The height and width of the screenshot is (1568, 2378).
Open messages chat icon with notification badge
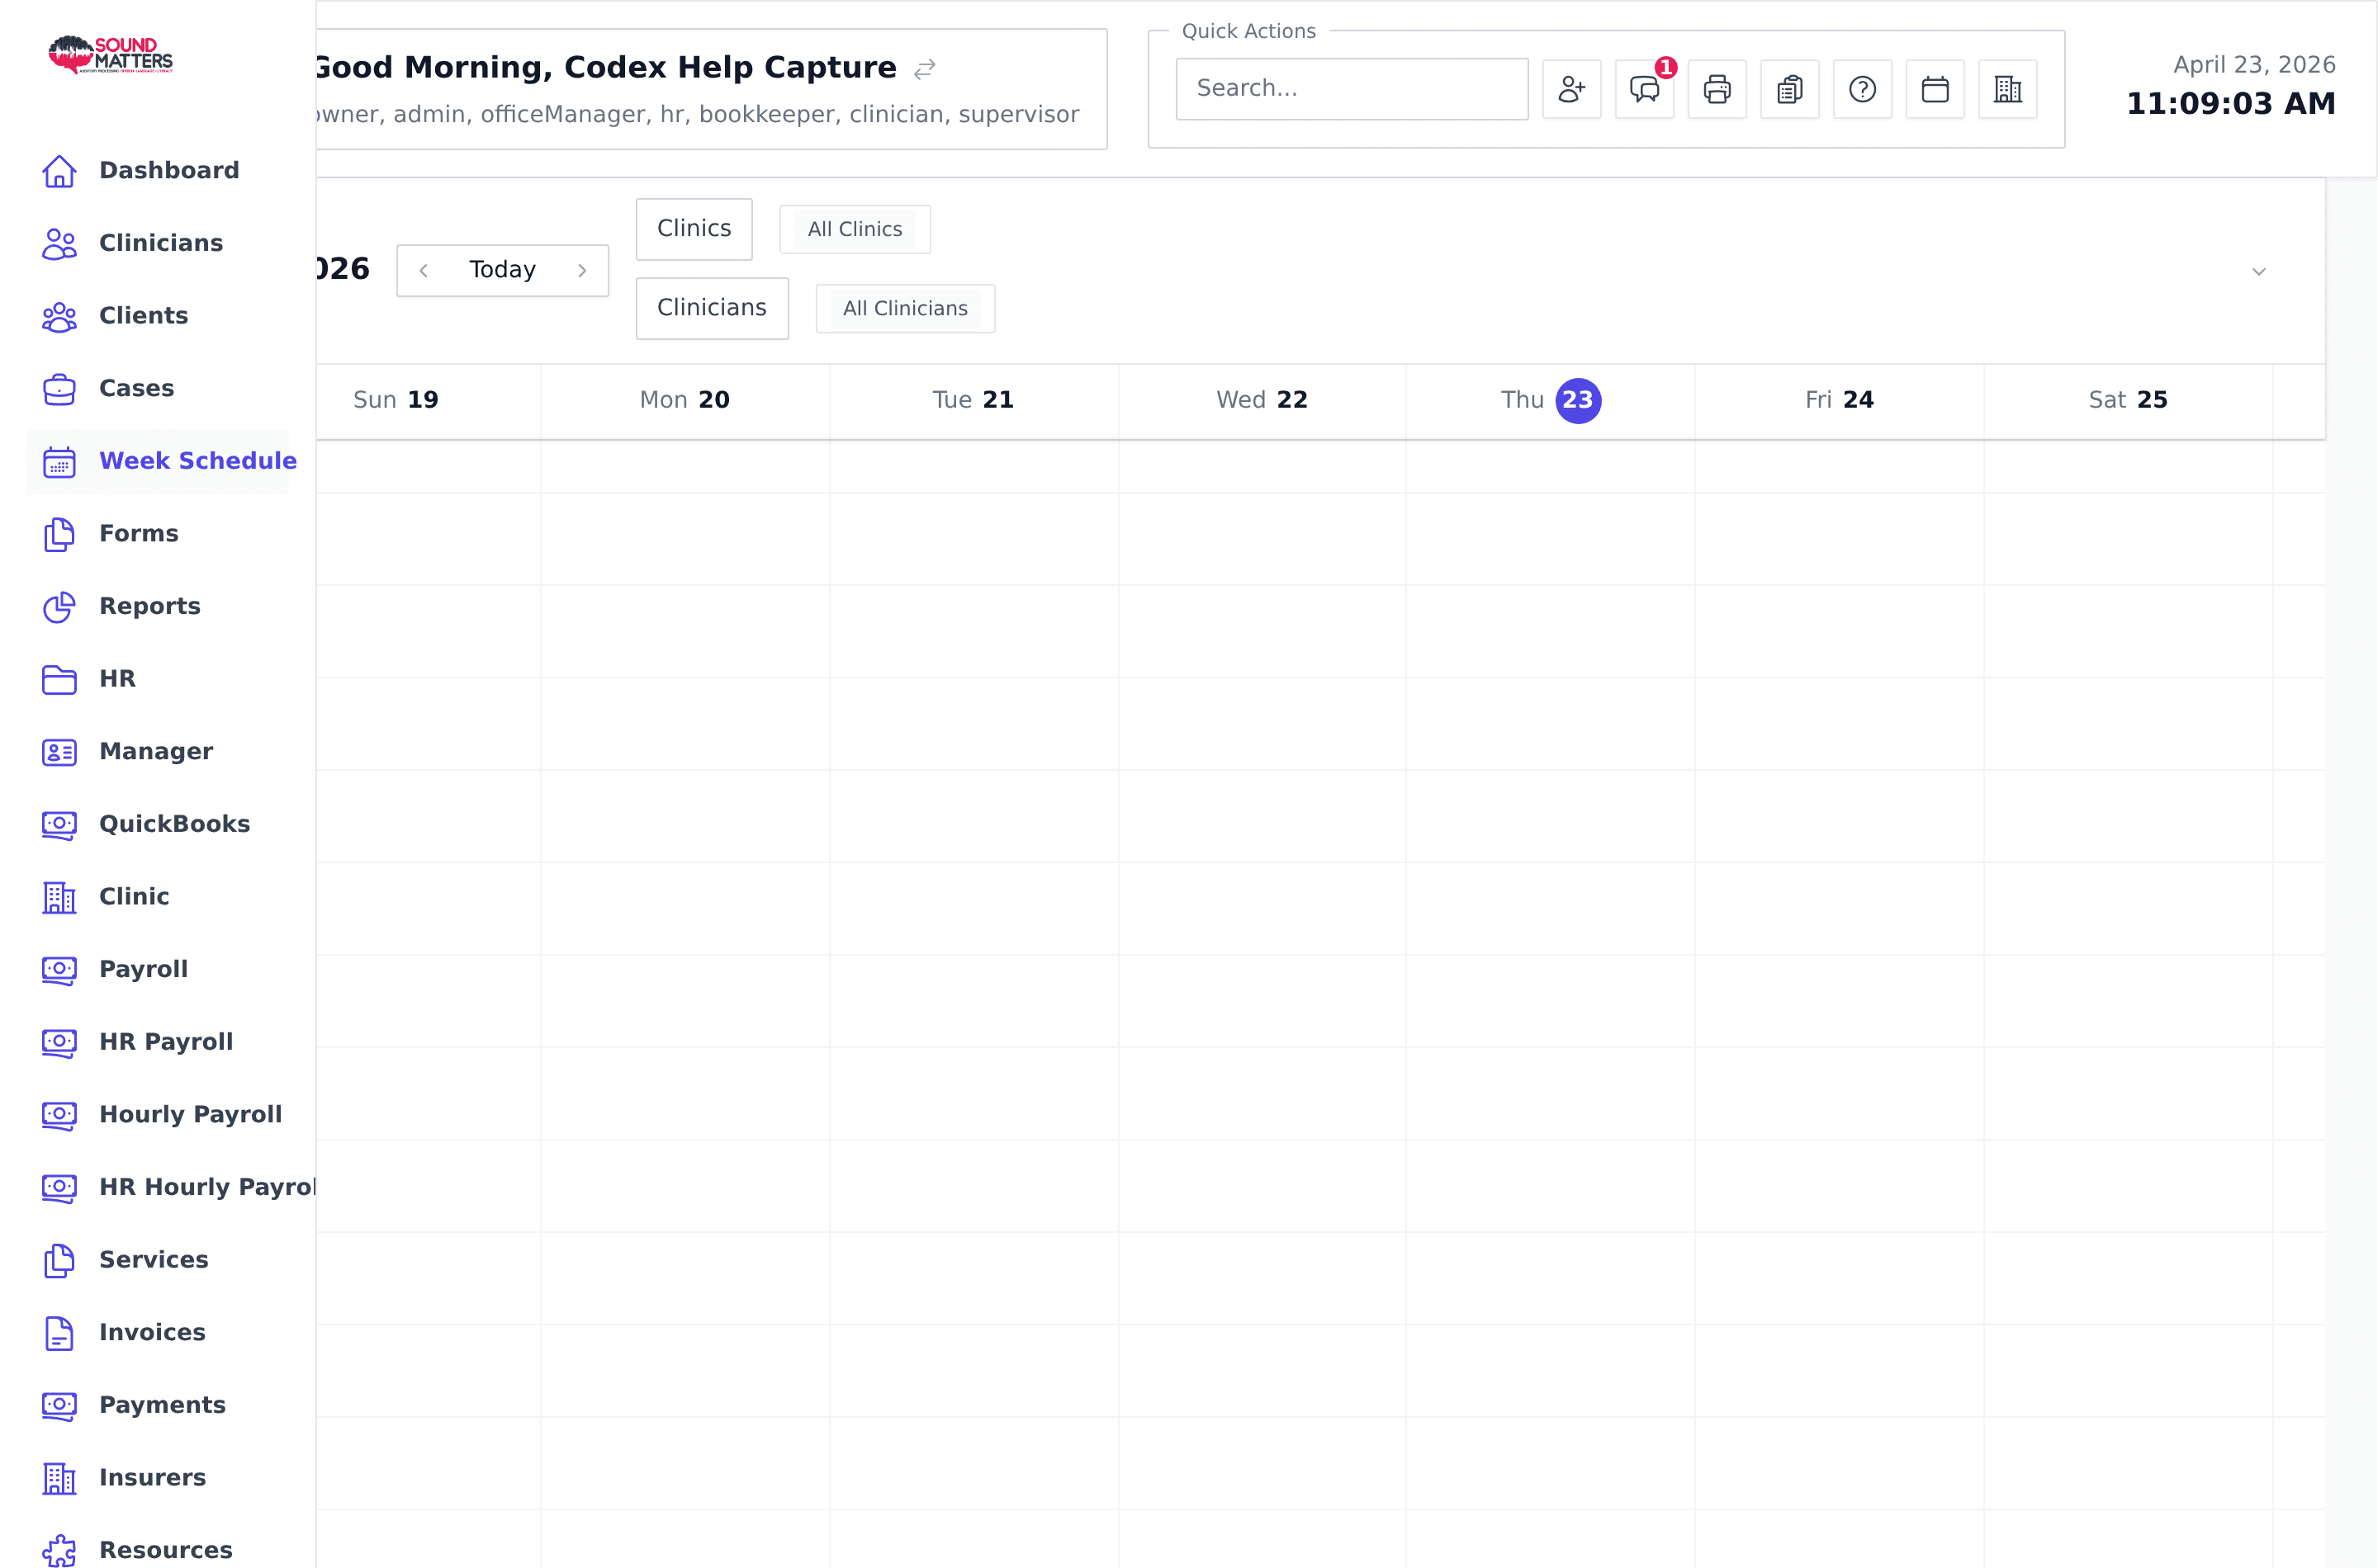[1645, 89]
